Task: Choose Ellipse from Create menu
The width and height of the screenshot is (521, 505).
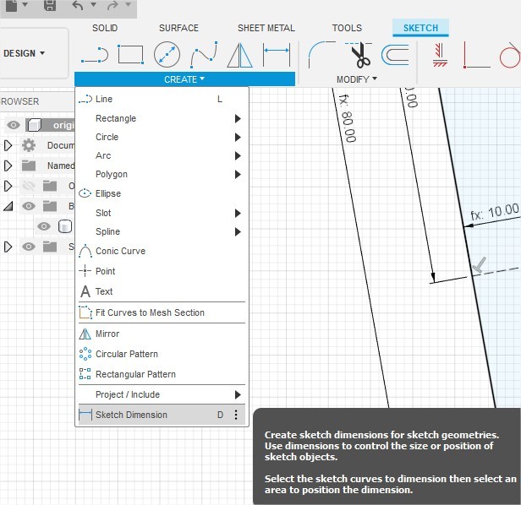Action: pos(162,193)
